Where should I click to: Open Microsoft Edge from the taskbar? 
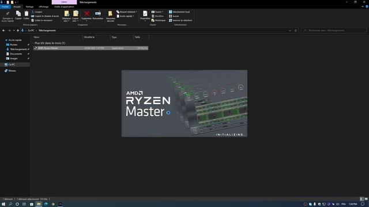[x=46, y=204]
